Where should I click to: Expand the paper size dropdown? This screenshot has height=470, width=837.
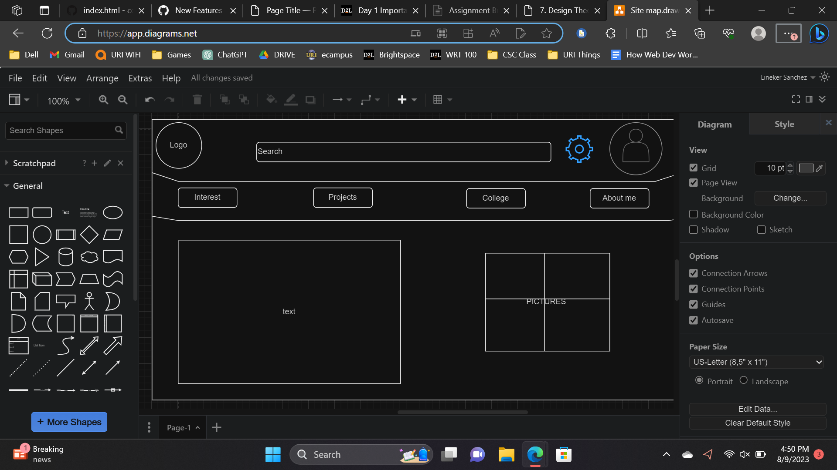pos(758,362)
